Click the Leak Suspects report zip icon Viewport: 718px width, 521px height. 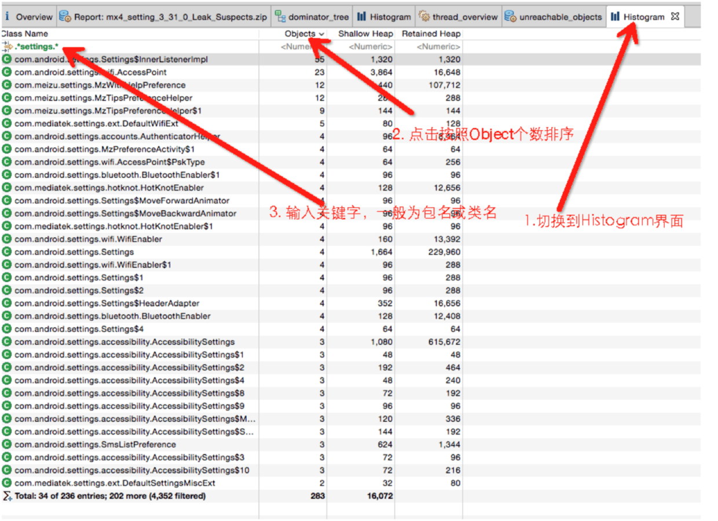tap(64, 16)
